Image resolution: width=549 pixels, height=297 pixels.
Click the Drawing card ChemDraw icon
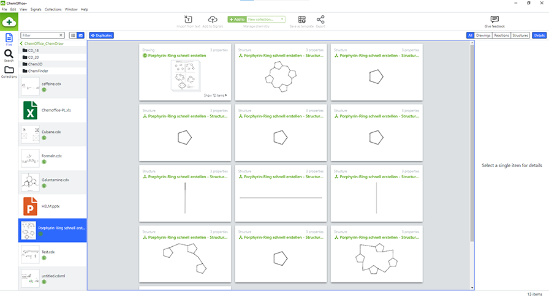pyautogui.click(x=145, y=56)
